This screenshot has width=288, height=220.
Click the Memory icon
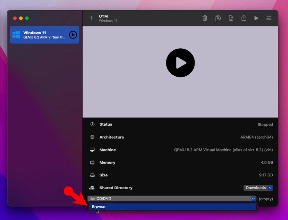click(92, 162)
